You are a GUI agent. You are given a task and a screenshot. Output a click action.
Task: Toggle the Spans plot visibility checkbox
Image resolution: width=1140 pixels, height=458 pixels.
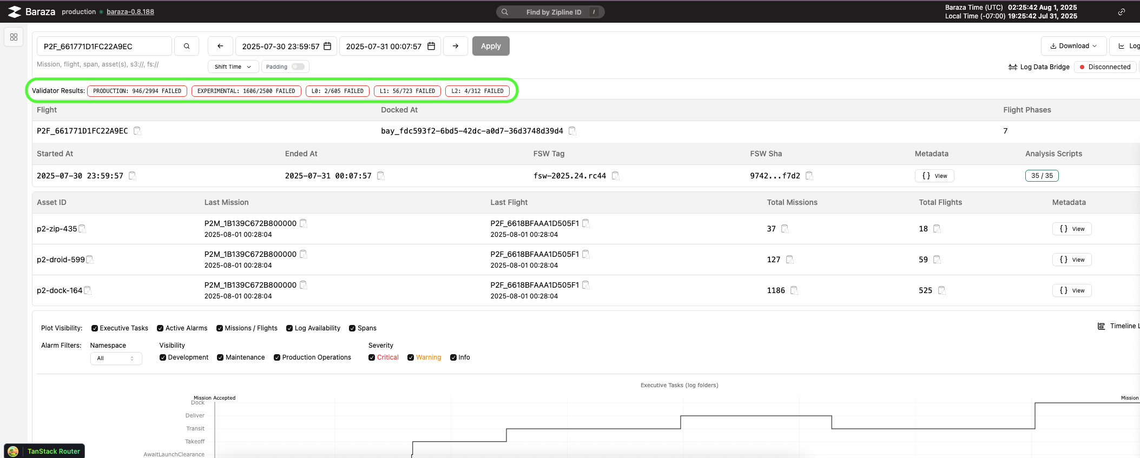[352, 328]
